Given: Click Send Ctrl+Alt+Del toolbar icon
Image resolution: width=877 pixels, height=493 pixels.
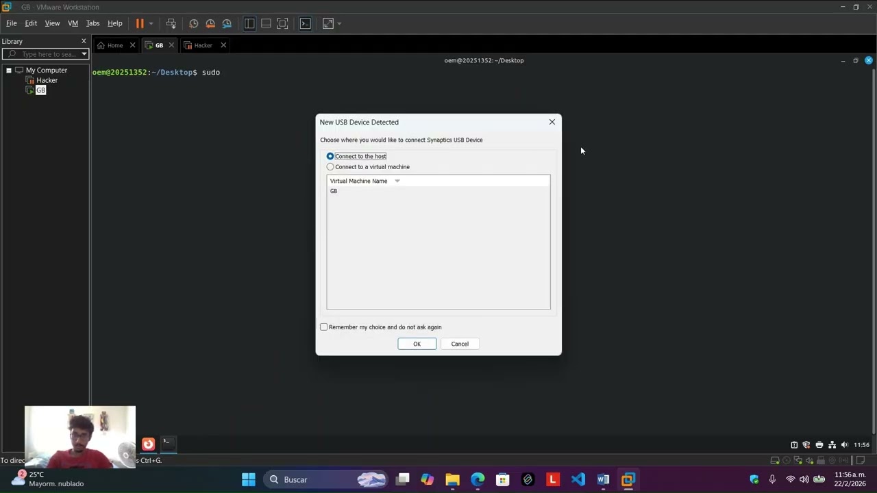Looking at the screenshot, I should pos(171,23).
